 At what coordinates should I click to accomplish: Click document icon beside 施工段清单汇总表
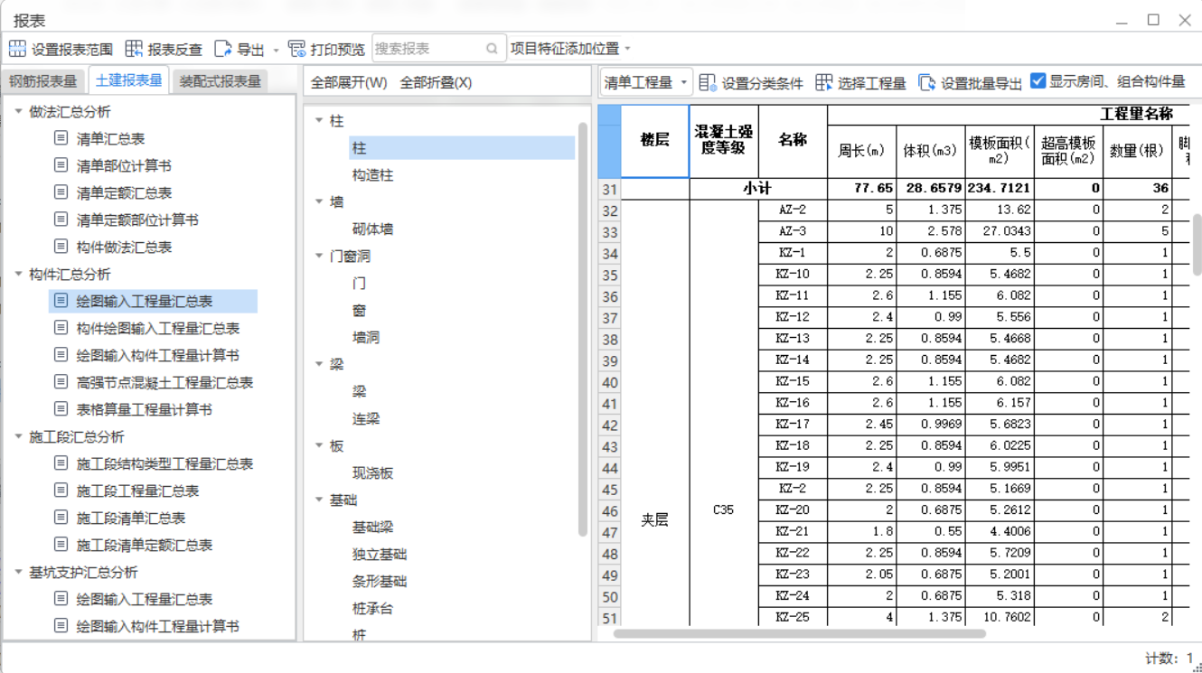(x=61, y=518)
